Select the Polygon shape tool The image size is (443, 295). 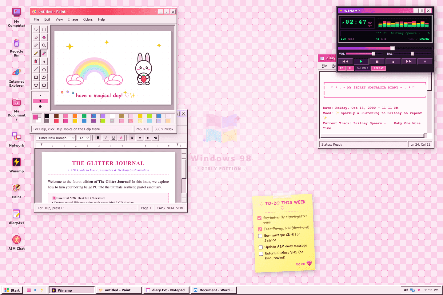pyautogui.click(x=44, y=77)
